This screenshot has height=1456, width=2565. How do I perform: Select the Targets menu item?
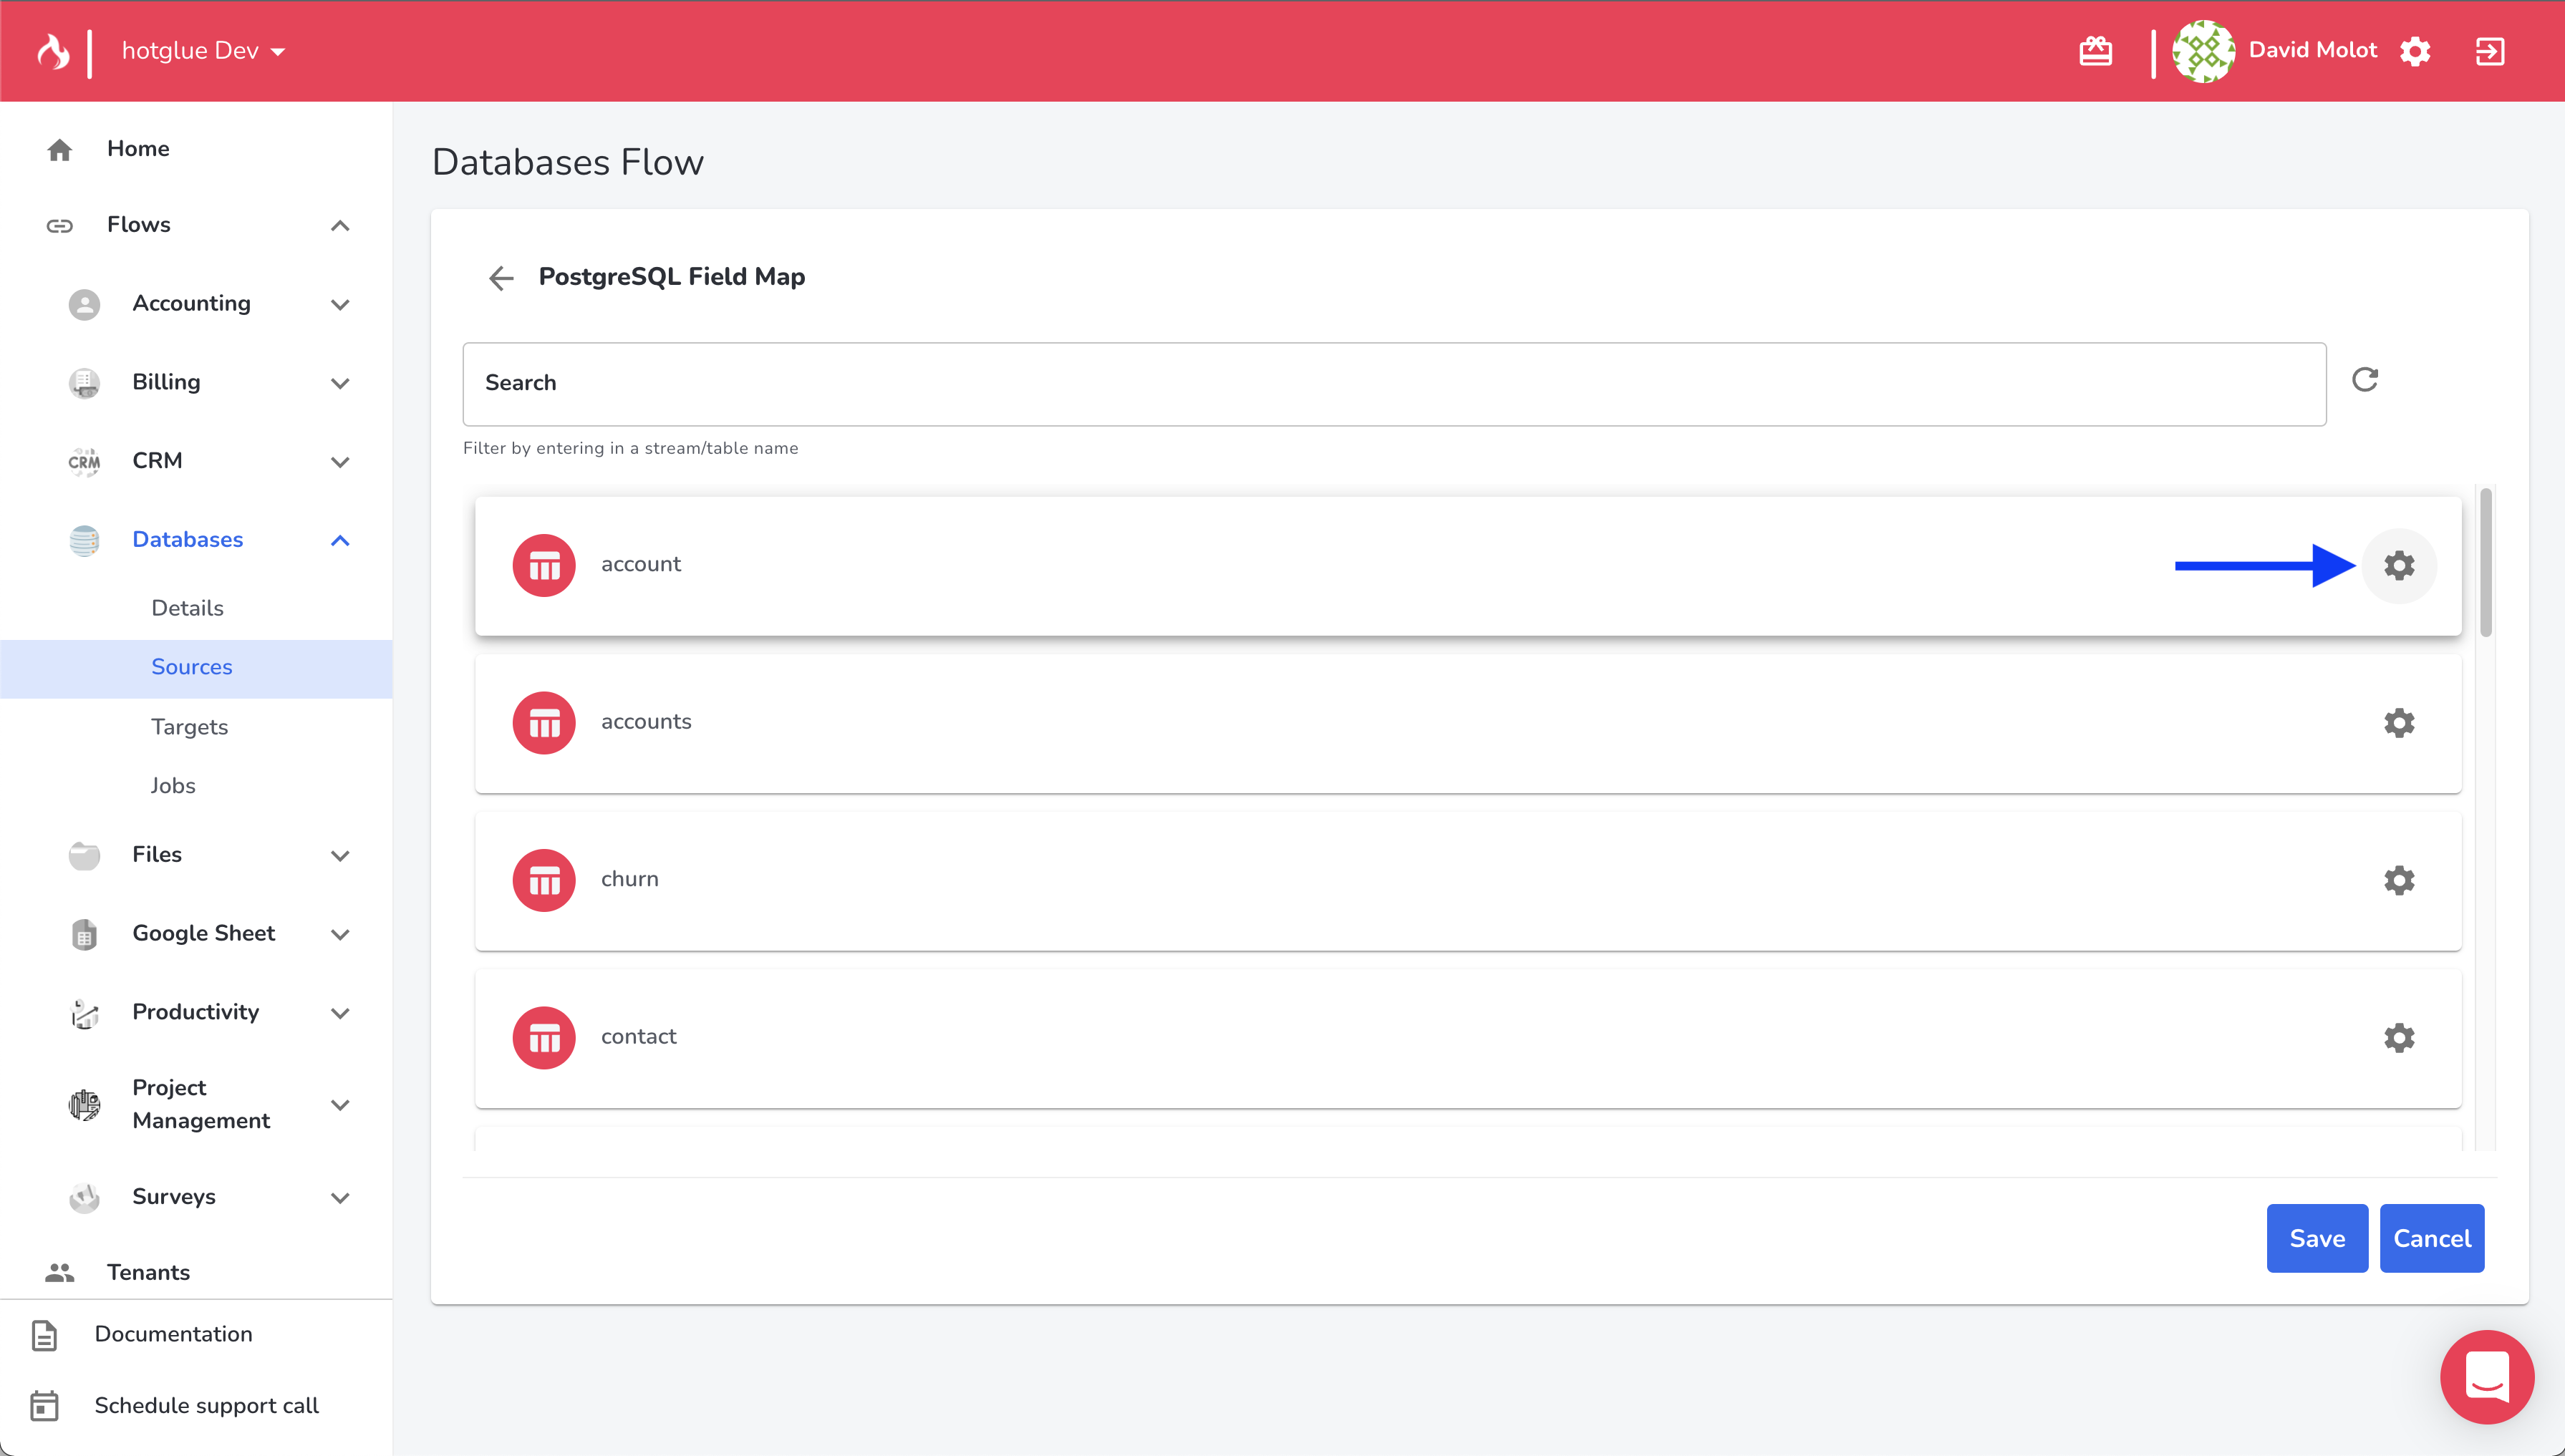point(189,727)
